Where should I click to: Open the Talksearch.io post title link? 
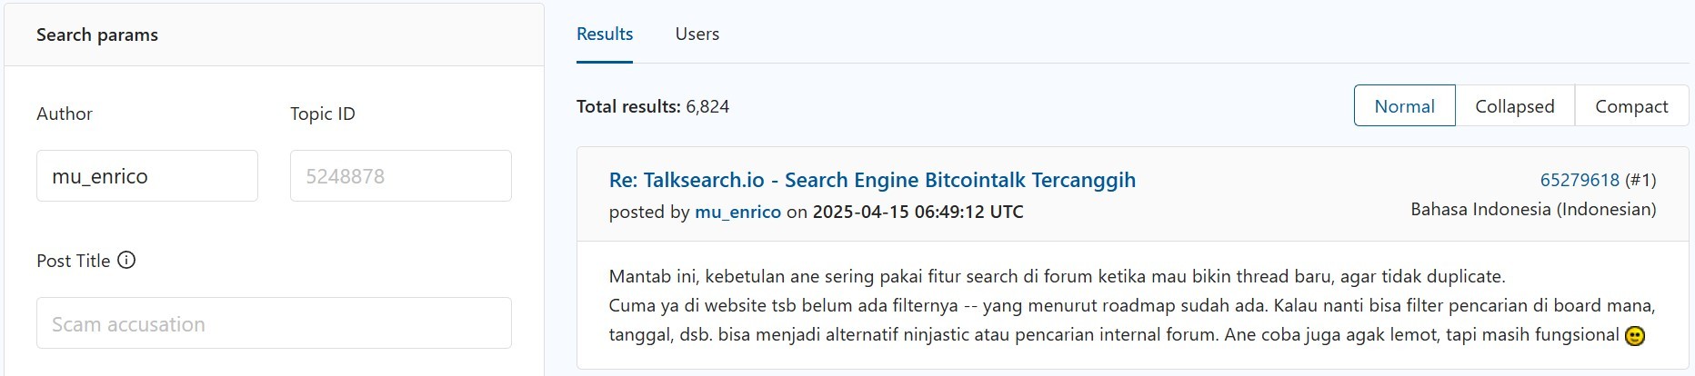[x=872, y=180]
